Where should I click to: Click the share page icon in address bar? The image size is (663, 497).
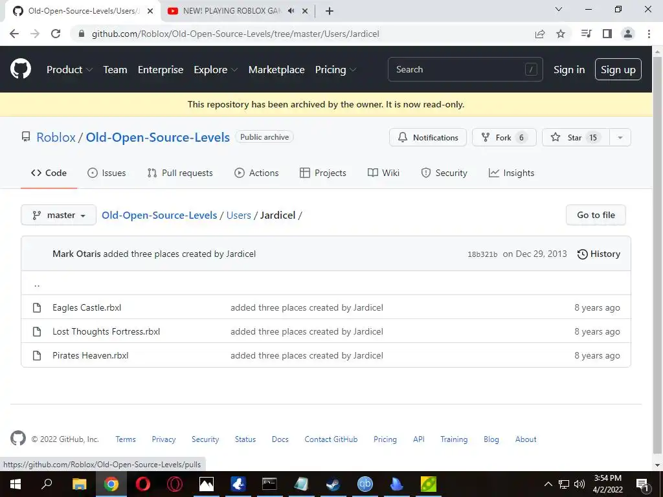539,34
